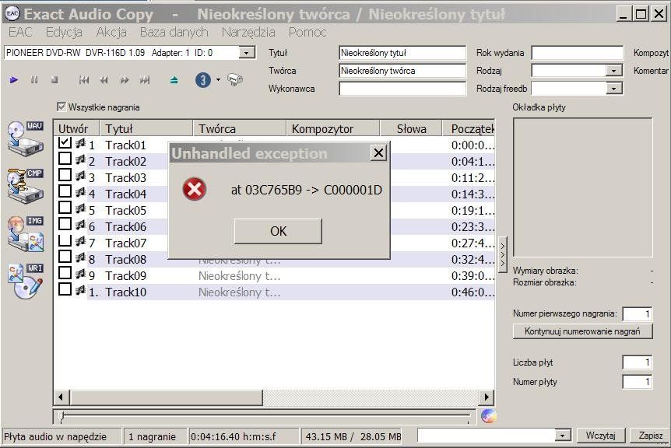Close the Unhandled exception dialog
Viewport: 671px width, 448px height.
[x=378, y=152]
